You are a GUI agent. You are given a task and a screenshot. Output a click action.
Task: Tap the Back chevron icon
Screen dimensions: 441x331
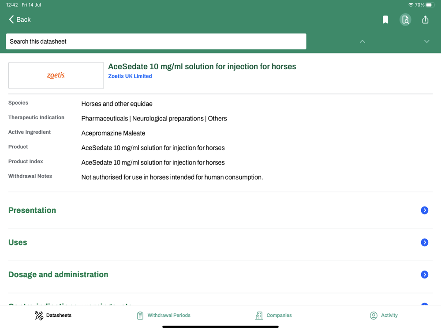pyautogui.click(x=11, y=19)
